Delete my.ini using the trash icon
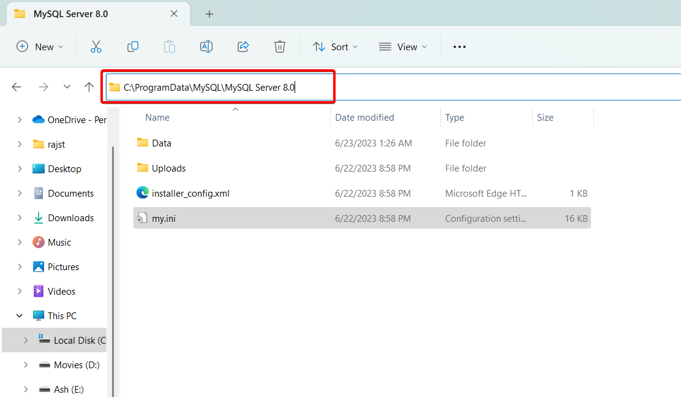Screen dimensions: 681x397 280,46
